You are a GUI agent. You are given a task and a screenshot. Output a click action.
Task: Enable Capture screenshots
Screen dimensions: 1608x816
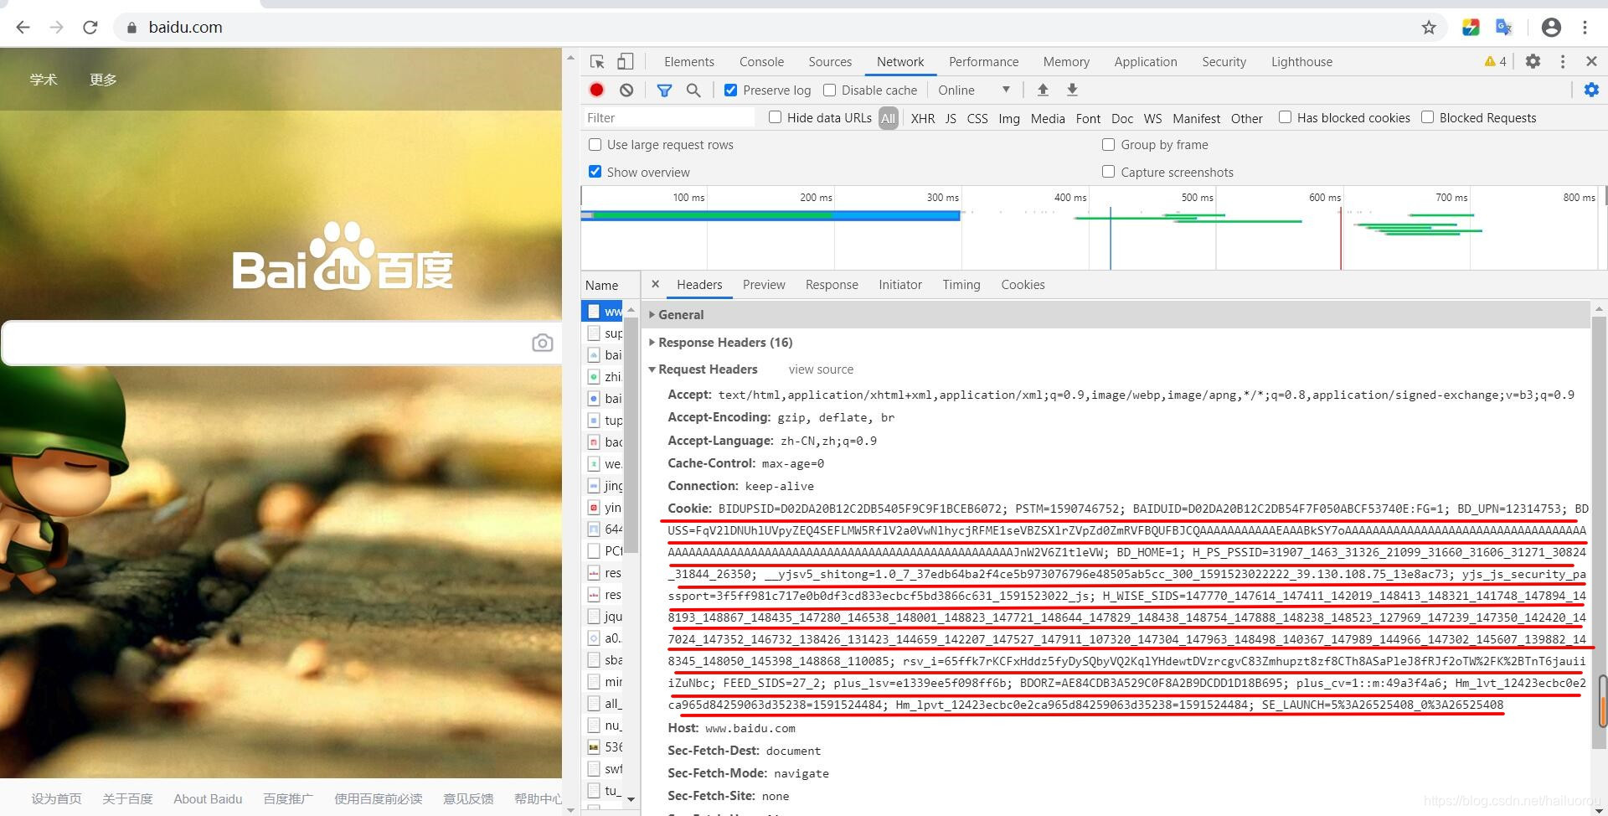tap(1108, 172)
